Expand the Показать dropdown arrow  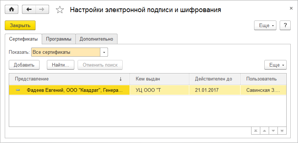[x=104, y=52]
